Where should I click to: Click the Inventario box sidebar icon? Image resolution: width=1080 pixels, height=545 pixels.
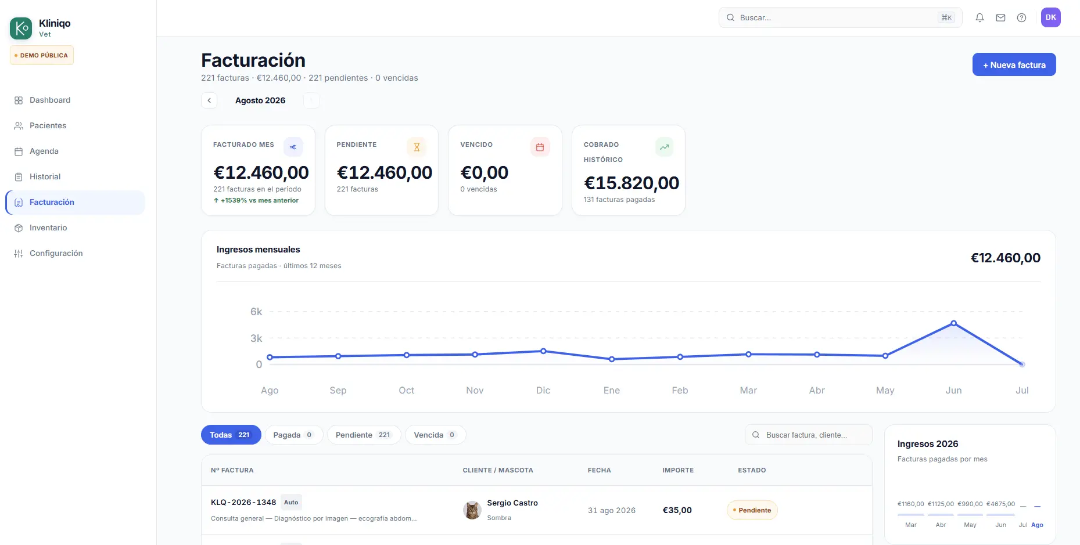click(19, 228)
